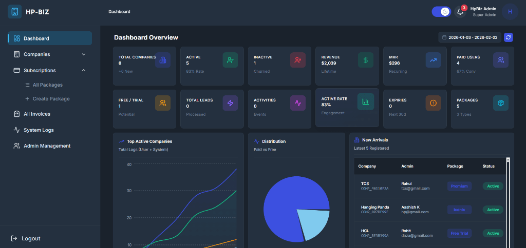The image size is (526, 248).
Task: Click the Packages box icon
Action: 501,103
